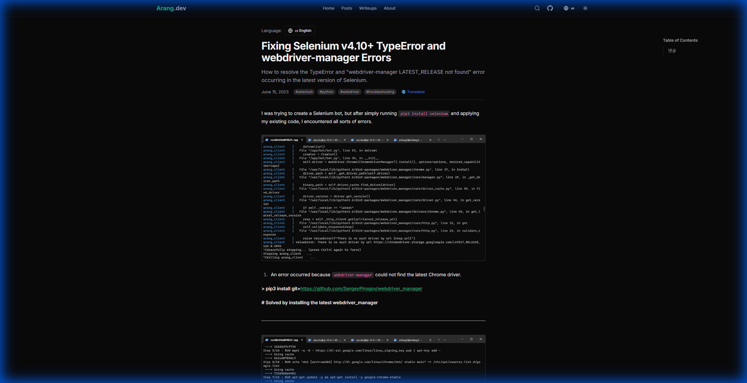Viewport: 747px width, 383px height.
Task: Open the first terminal error screenshot
Action: pos(373,198)
